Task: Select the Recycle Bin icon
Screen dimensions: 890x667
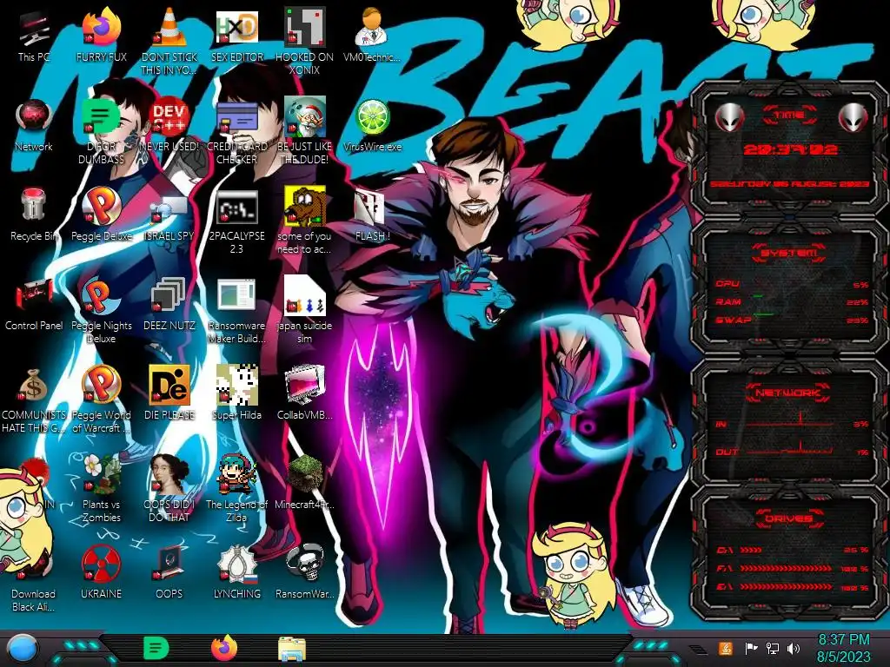Action: (x=34, y=205)
